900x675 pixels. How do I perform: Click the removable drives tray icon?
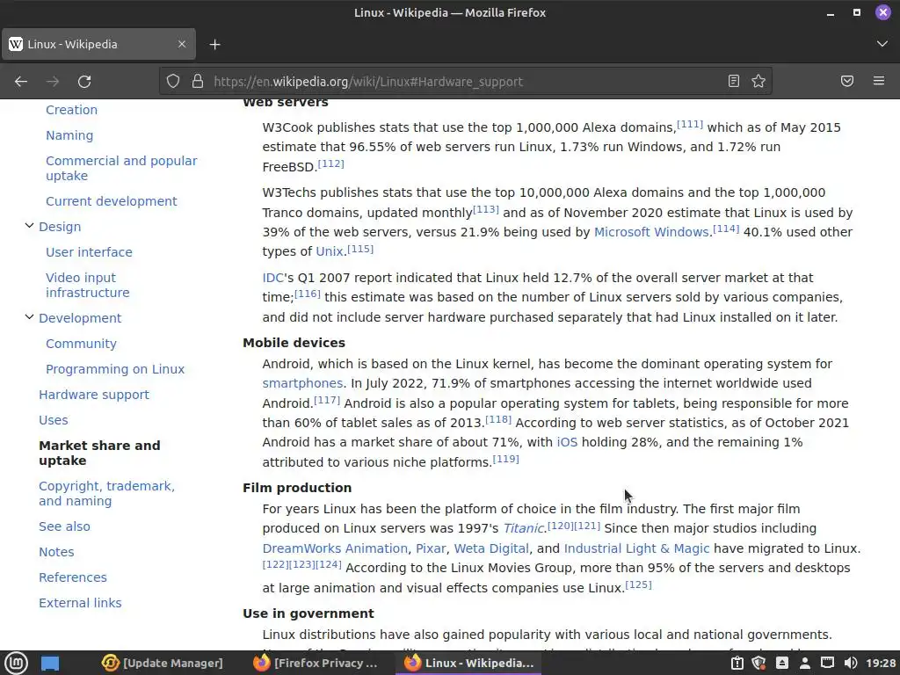(x=781, y=663)
